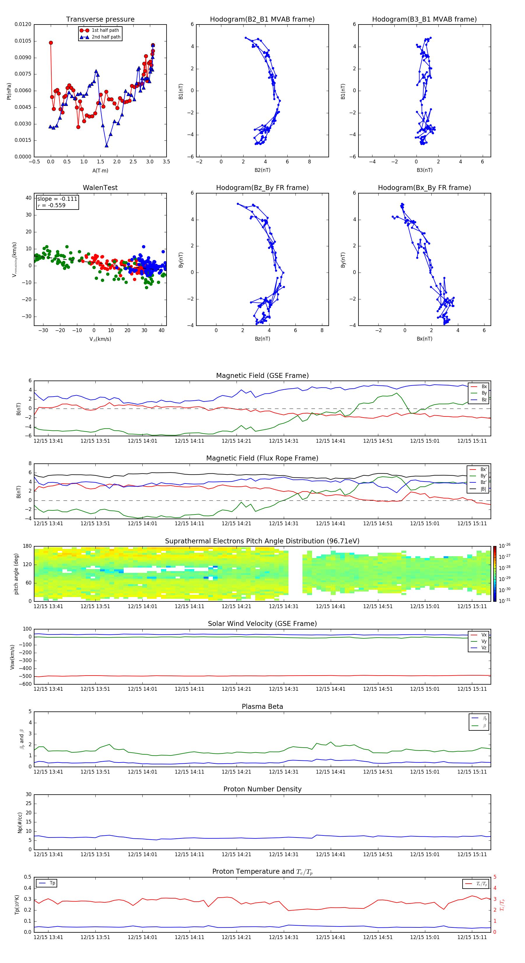This screenshot has height=963, width=525.
Task: Click the "Hodogram(Bz_By FR frame)" title
Action: click(x=262, y=188)
